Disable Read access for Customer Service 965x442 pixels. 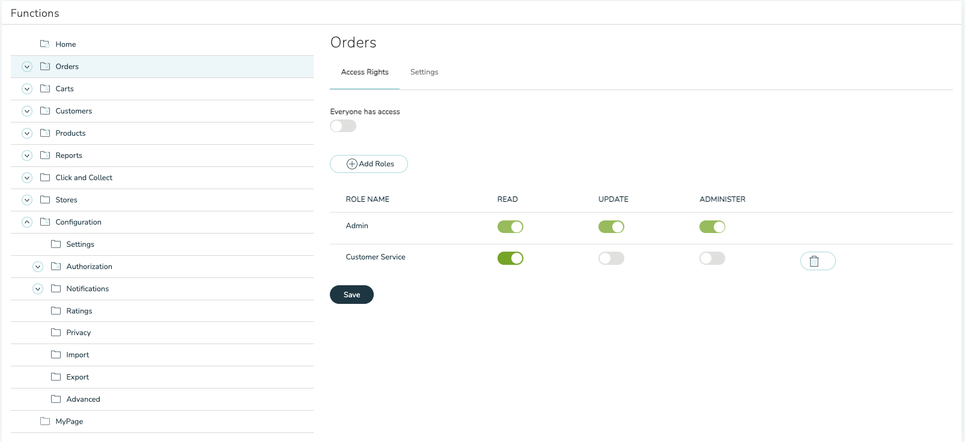point(510,258)
